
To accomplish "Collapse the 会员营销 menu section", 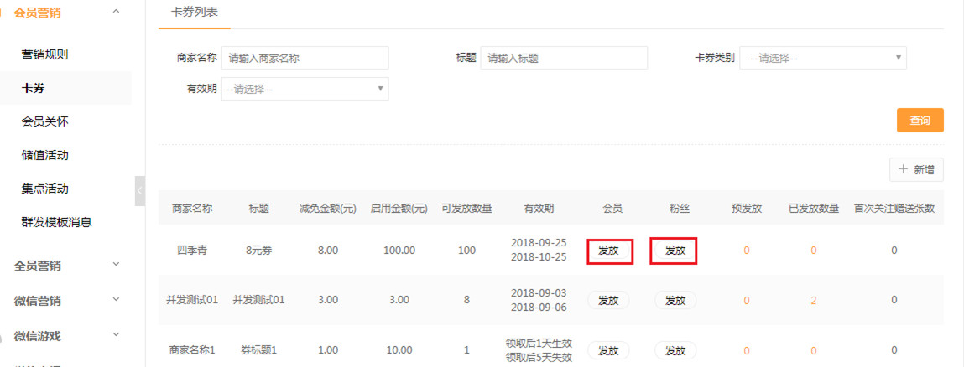I will tap(116, 12).
